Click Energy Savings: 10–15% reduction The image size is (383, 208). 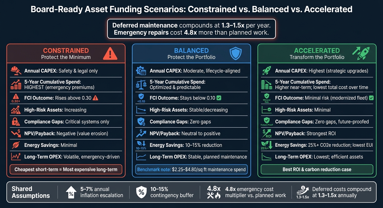pos(186,145)
